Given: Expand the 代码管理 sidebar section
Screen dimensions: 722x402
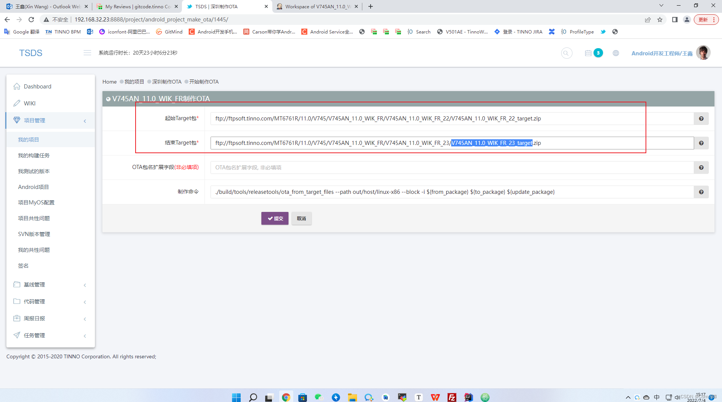Looking at the screenshot, I should click(50, 301).
